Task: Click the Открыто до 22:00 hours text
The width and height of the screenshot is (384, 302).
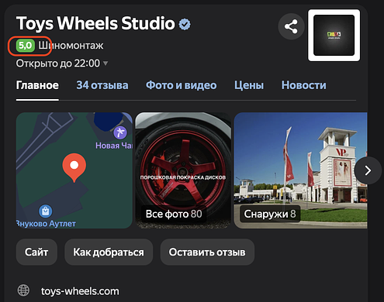Action: point(58,63)
